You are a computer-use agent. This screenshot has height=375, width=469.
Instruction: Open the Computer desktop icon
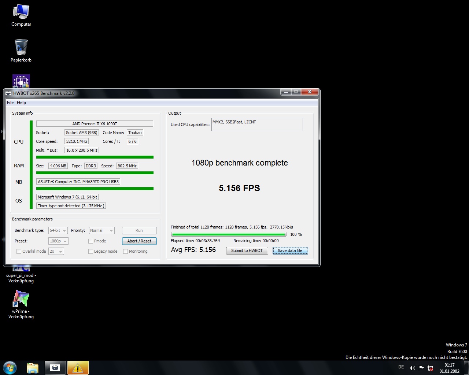(21, 15)
